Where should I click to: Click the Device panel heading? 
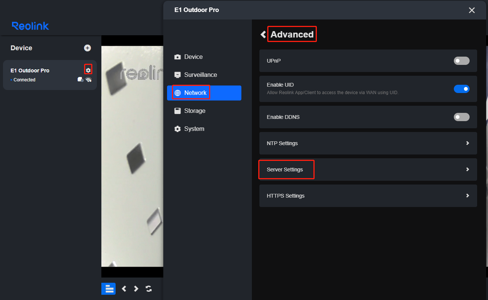[21, 48]
